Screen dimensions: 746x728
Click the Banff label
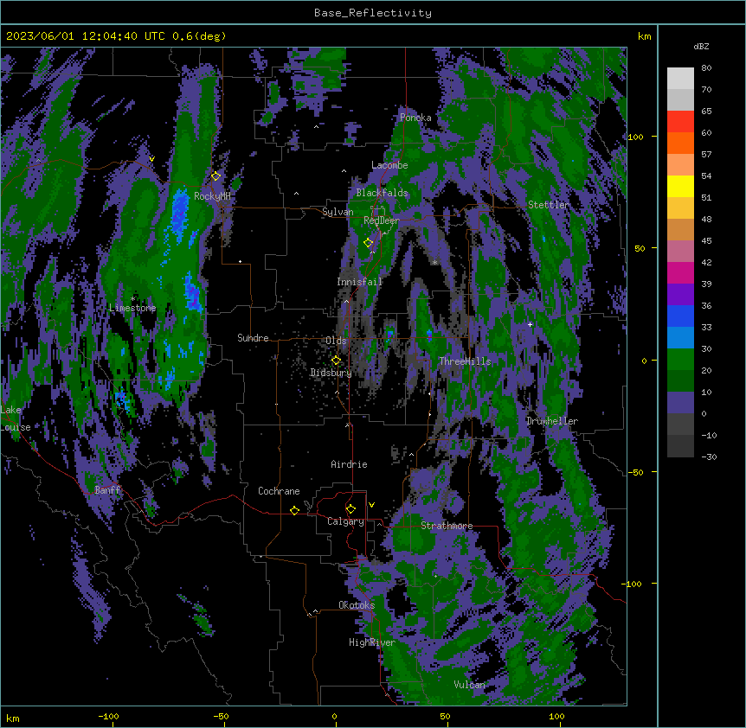pos(107,490)
